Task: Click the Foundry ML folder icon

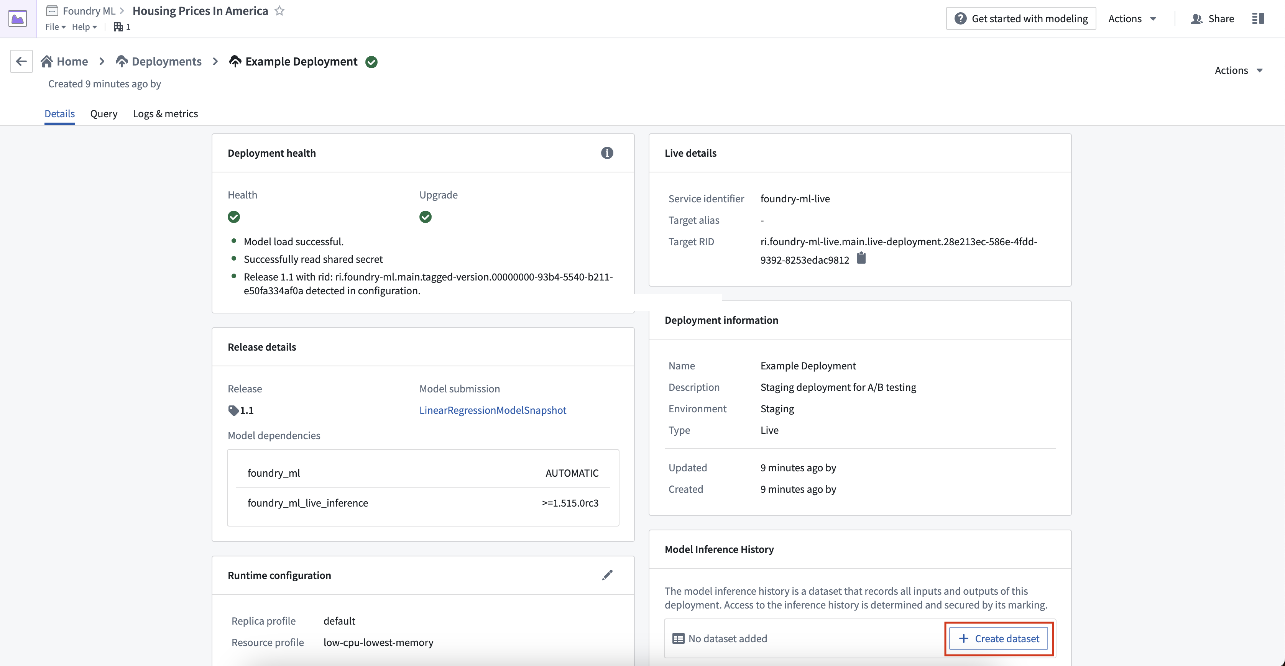Action: (52, 10)
